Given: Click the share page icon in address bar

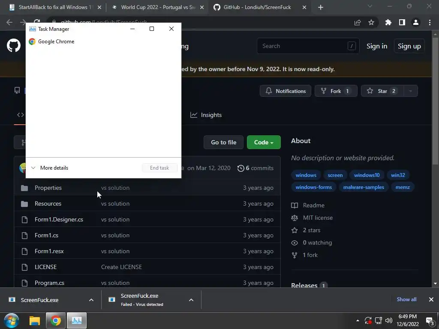Looking at the screenshot, I should tap(358, 22).
